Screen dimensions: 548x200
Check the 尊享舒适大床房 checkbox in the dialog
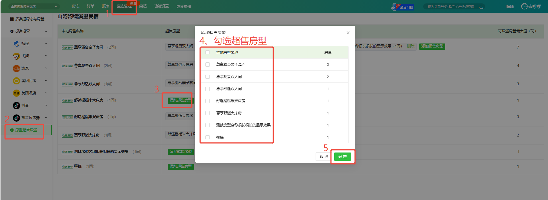208,113
